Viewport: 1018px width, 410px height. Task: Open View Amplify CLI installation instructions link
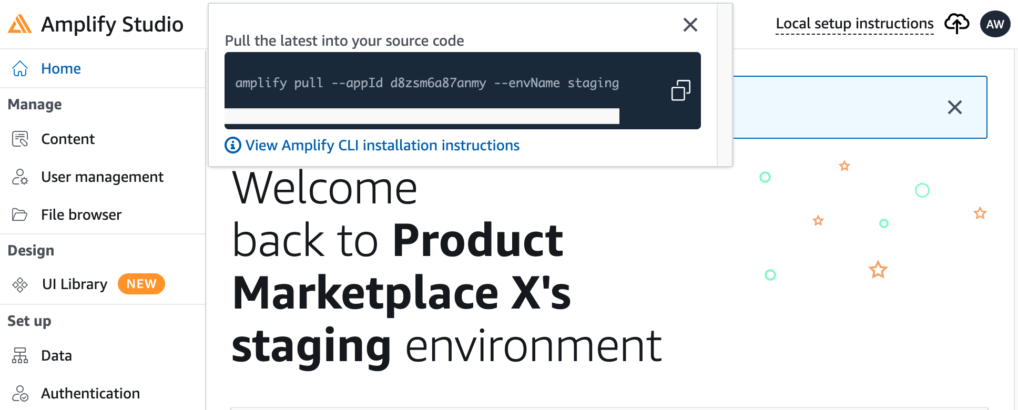pyautogui.click(x=382, y=145)
